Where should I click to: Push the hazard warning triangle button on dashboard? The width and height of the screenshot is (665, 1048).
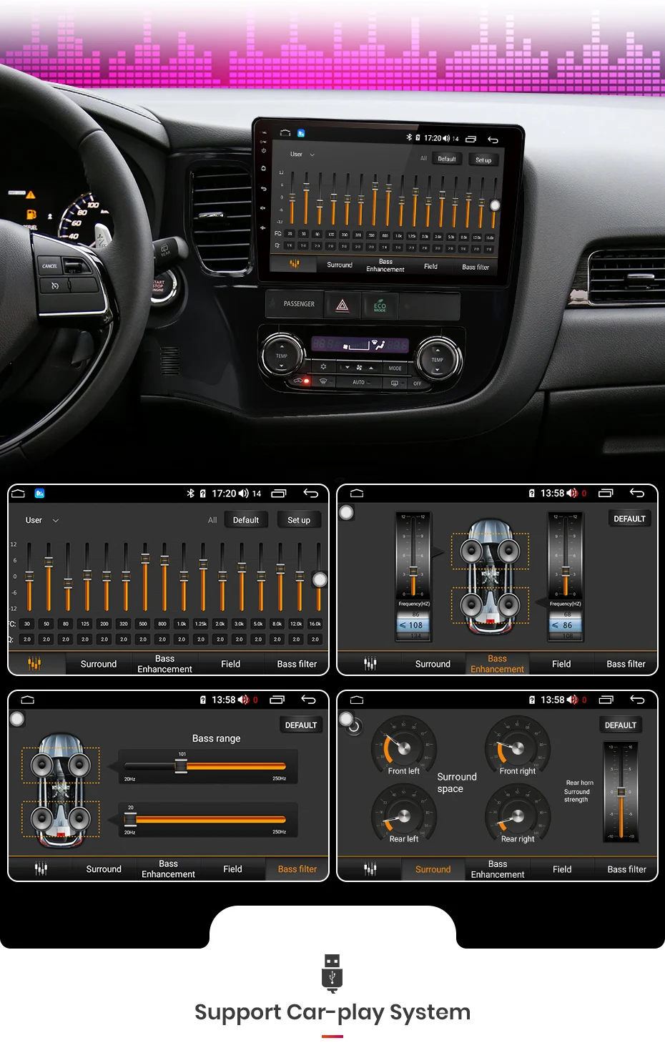pos(343,305)
